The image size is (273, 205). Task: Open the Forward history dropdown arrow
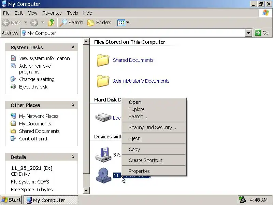[x=42, y=23]
